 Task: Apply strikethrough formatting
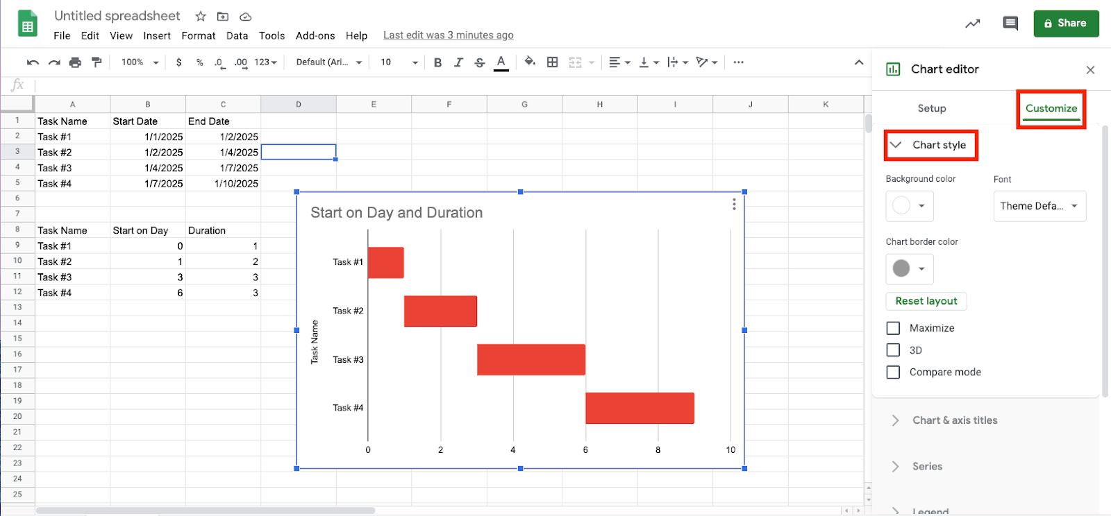[479, 62]
